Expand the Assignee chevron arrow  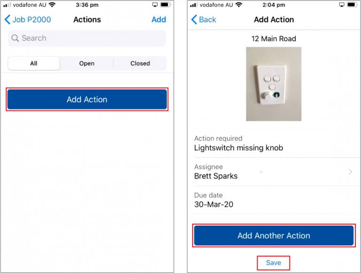coord(350,172)
